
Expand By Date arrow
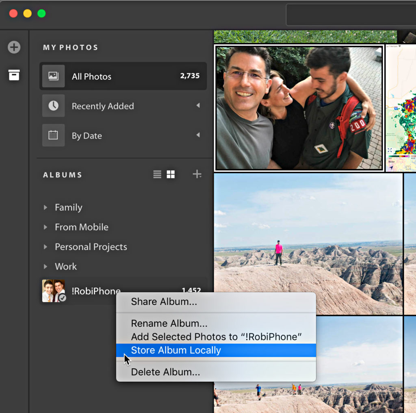tap(198, 135)
